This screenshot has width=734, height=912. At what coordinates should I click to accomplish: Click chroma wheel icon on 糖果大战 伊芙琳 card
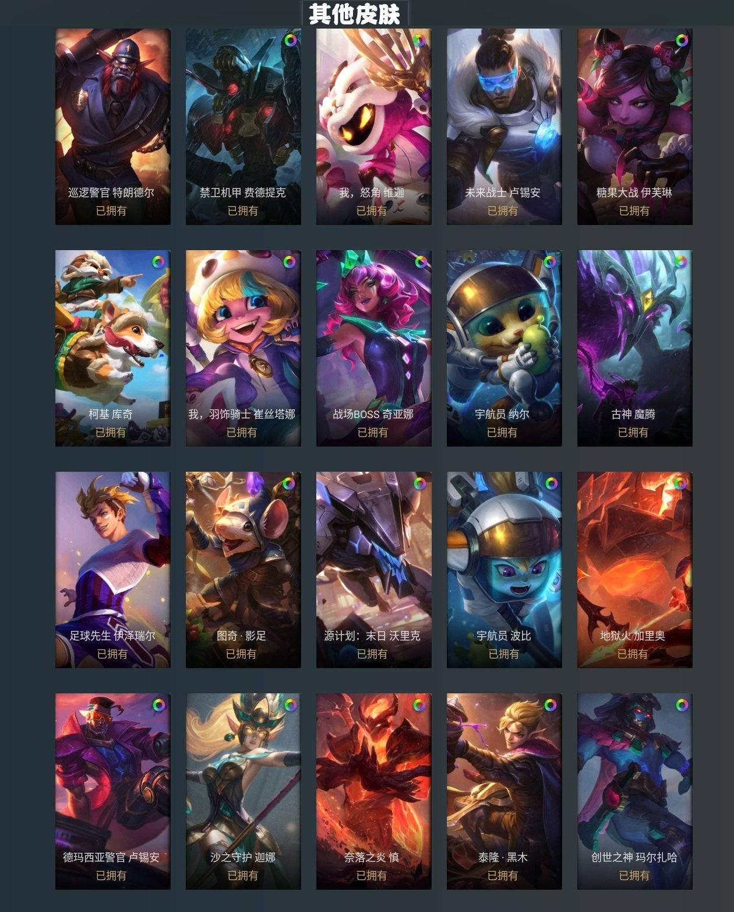click(x=682, y=40)
